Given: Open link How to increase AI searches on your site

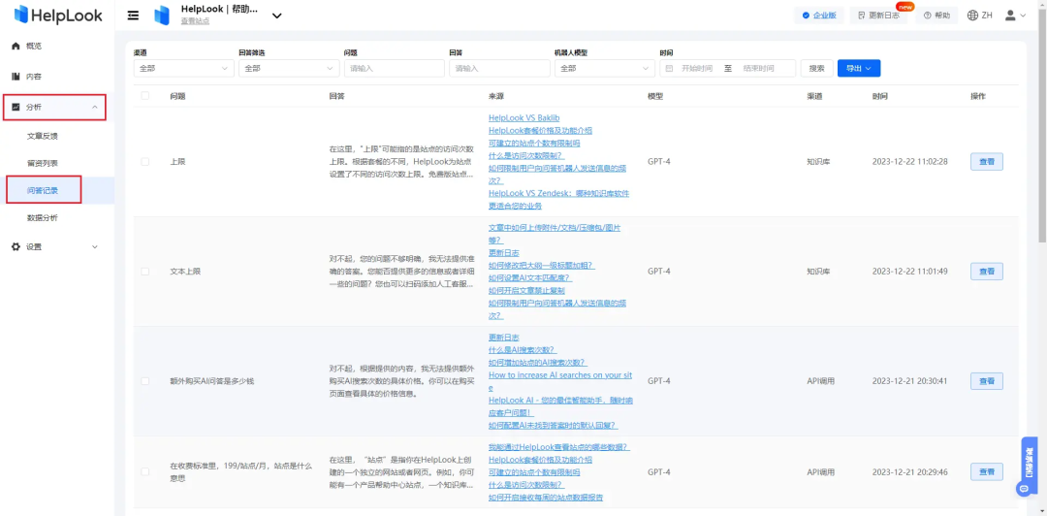Looking at the screenshot, I should 560,380.
